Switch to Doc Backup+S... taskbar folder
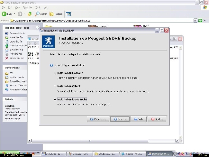This screenshot has height=157, width=209. (106, 154)
